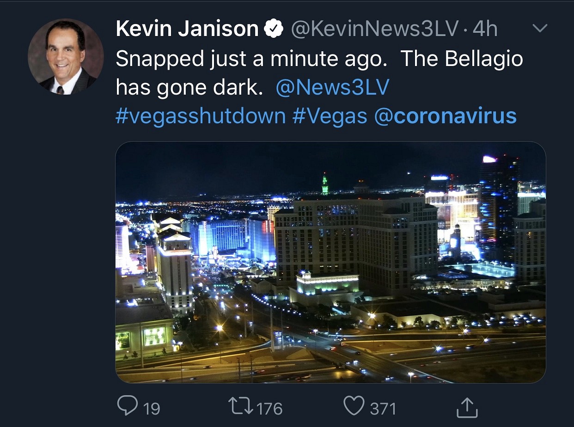Open the share upload arrow icon

point(467,407)
